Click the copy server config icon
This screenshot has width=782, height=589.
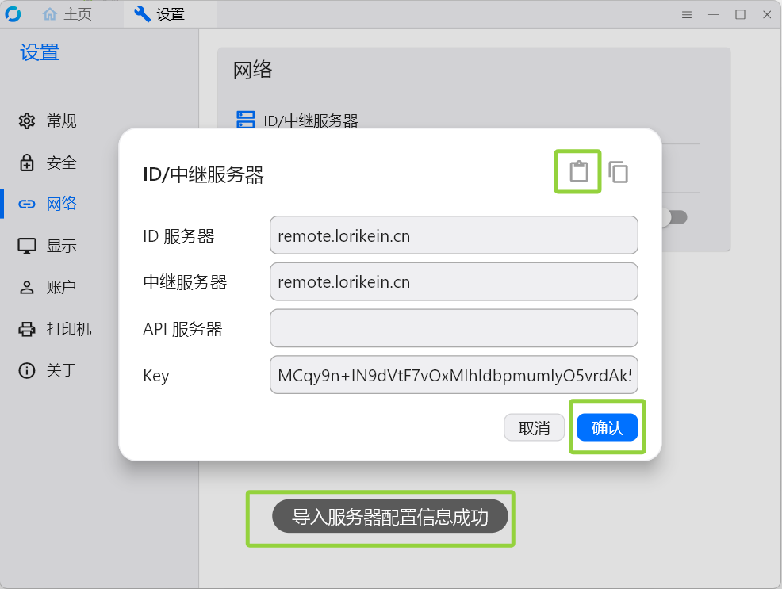(x=619, y=172)
